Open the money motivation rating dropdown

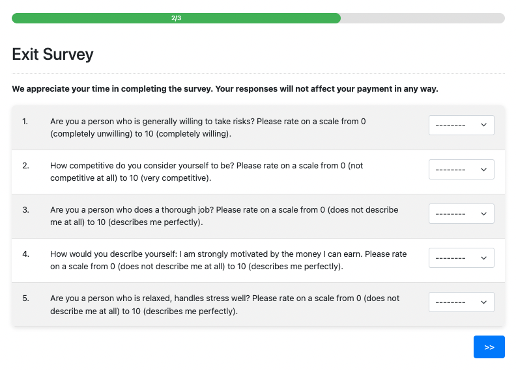(461, 258)
